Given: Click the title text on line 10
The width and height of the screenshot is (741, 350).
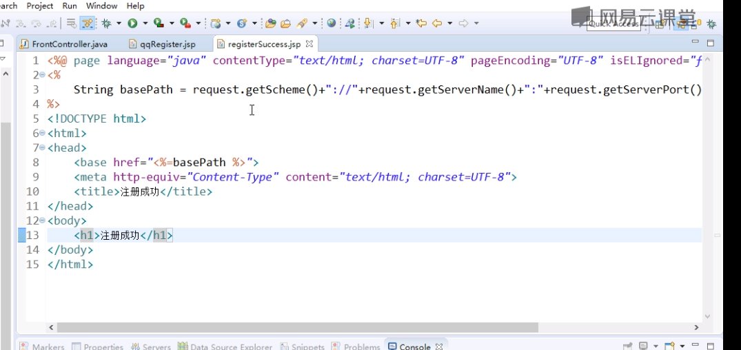Looking at the screenshot, I should pos(140,192).
